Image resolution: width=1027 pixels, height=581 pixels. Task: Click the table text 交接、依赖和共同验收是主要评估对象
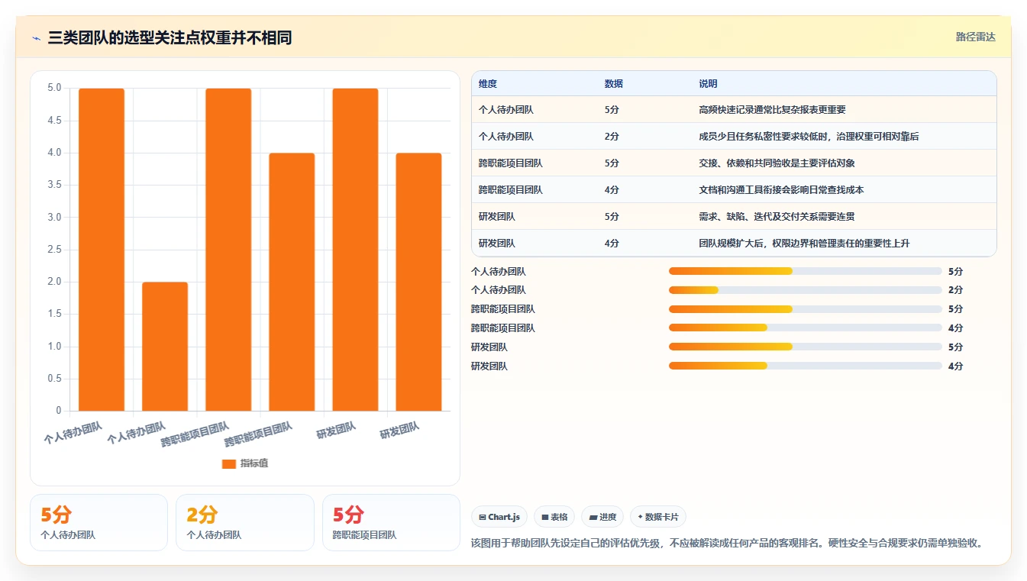(x=777, y=163)
